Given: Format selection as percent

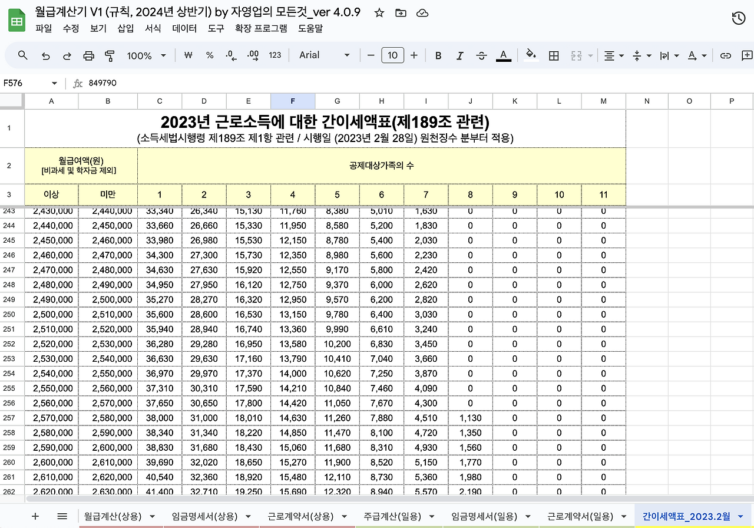Looking at the screenshot, I should (x=210, y=55).
